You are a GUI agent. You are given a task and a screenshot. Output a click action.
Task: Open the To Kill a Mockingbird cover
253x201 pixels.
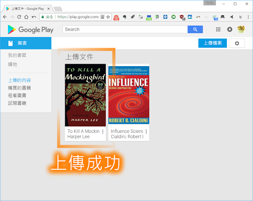tap(85, 95)
